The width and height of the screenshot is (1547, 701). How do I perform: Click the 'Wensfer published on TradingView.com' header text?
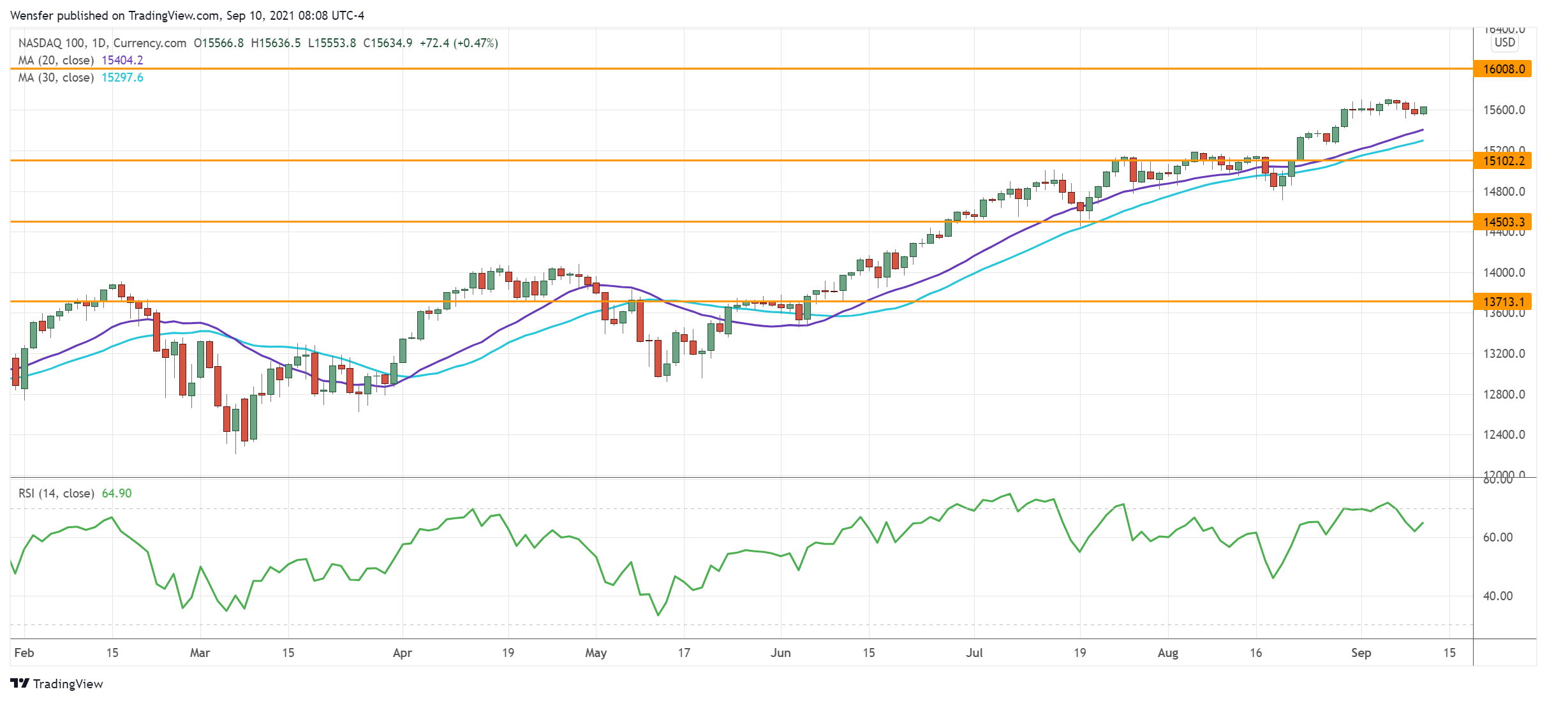pyautogui.click(x=187, y=15)
